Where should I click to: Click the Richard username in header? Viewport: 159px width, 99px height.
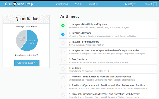(148, 4)
